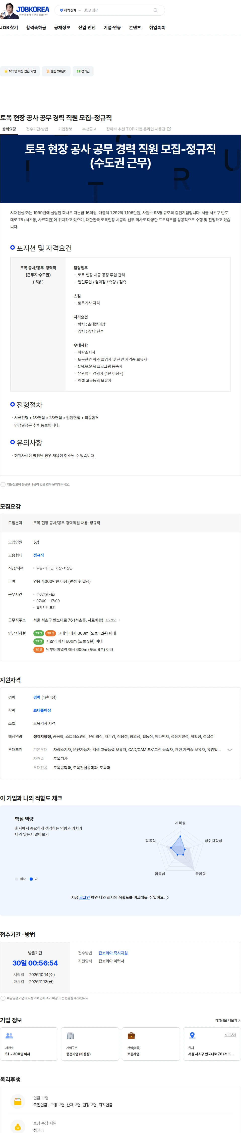Image resolution: width=241 pixels, height=1133 pixels.
Task: Click the 잡코리아 즉시지원 link
Action: point(113,953)
